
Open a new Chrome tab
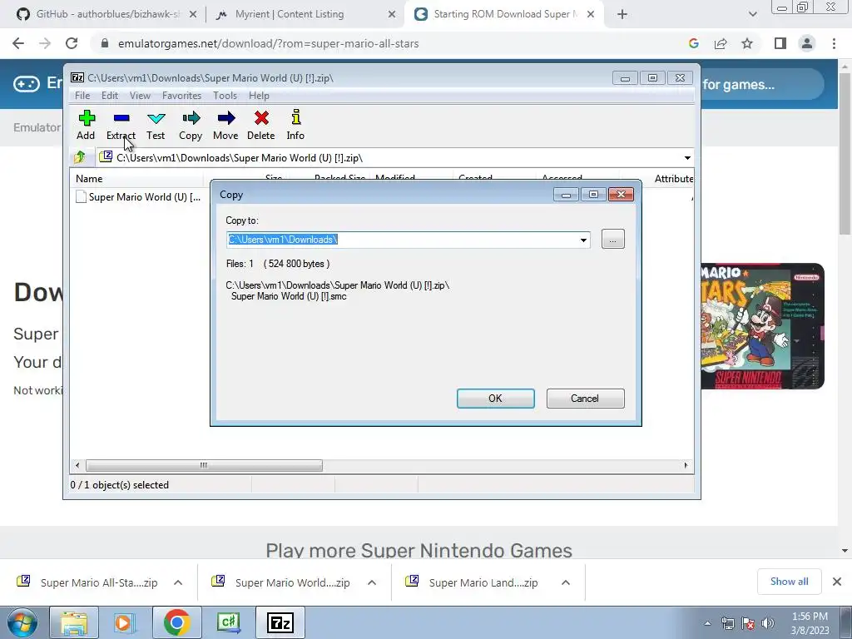coord(622,15)
